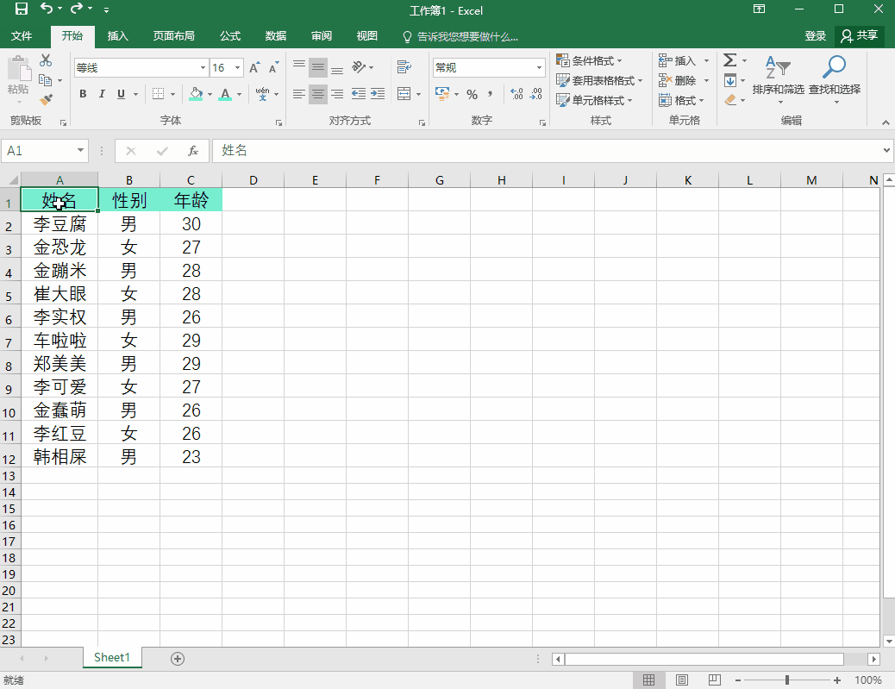Click the 登录 sign-in link

click(815, 36)
